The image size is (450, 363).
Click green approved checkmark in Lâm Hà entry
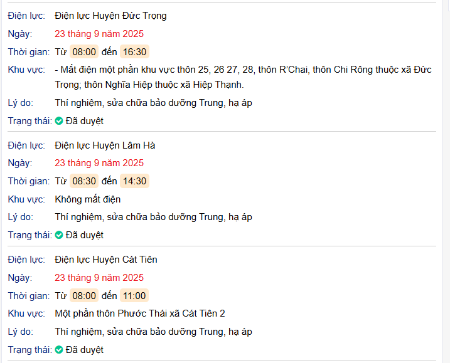(x=59, y=235)
